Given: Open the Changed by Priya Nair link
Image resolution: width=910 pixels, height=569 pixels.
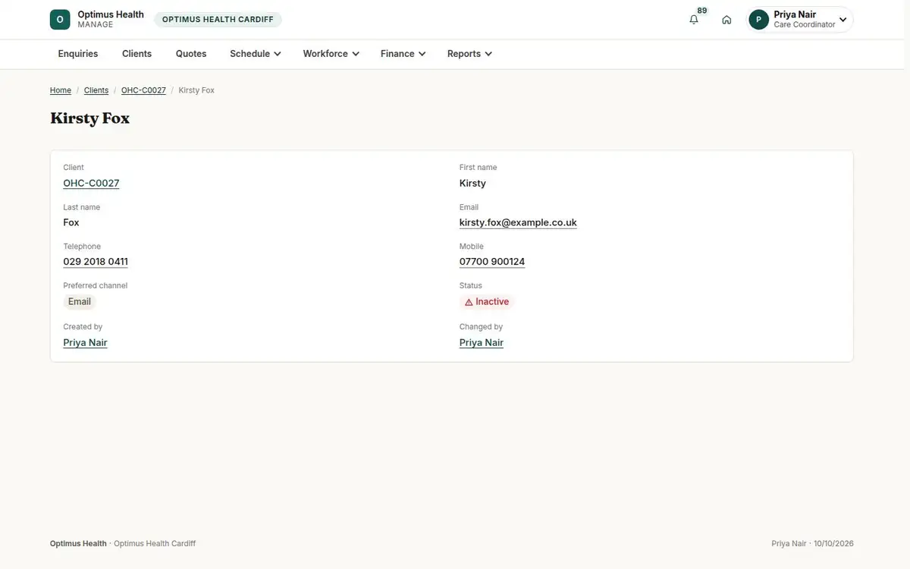Looking at the screenshot, I should (x=482, y=343).
